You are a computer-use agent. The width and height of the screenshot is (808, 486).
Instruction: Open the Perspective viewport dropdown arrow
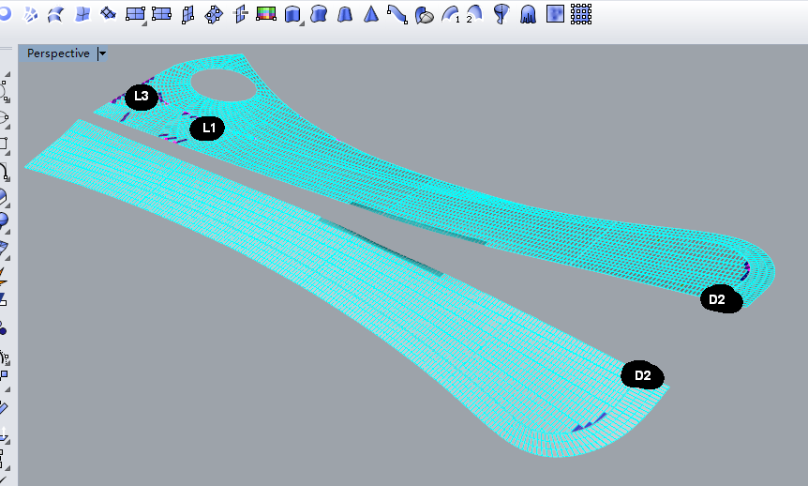click(x=102, y=54)
